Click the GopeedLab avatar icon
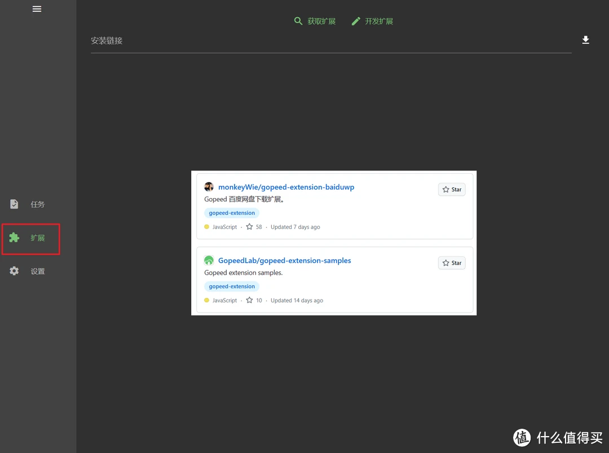This screenshot has height=453, width=609. [209, 260]
